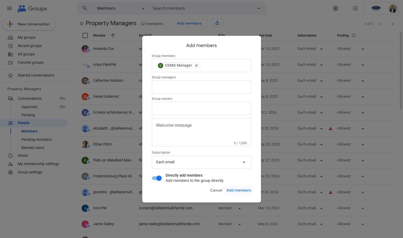The image size is (403, 238).
Task: Click the Posting info icon
Action: (354, 35)
